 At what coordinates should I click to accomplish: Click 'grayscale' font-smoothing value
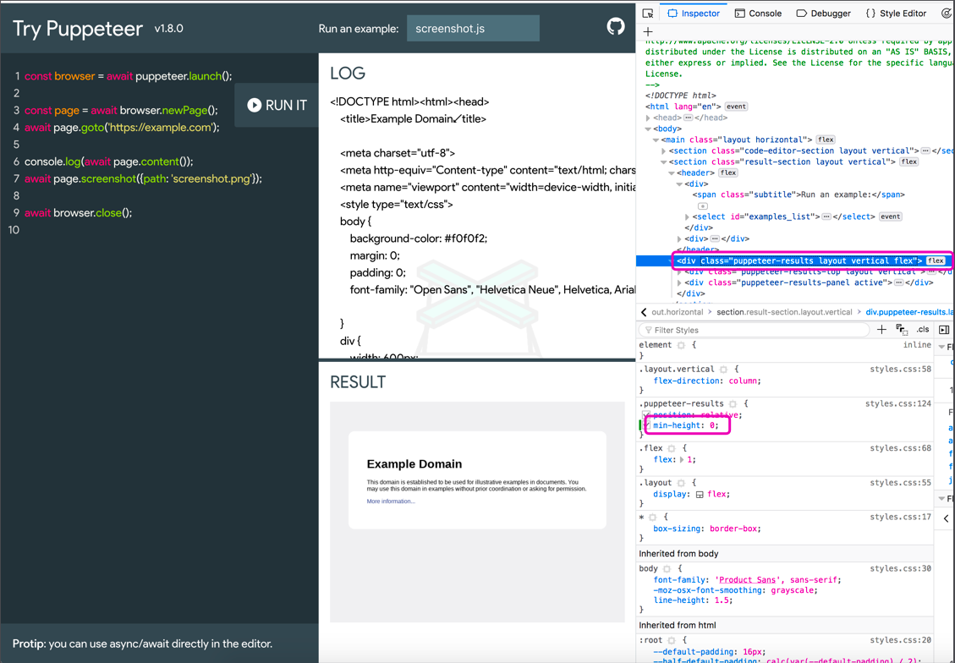[793, 590]
